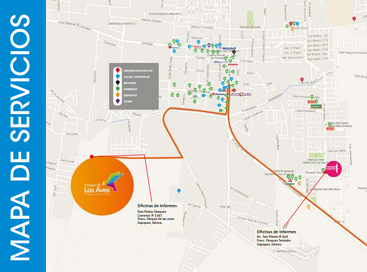367x272 pixels.
Task: Click the black Religión legend pin
Action: (117, 83)
